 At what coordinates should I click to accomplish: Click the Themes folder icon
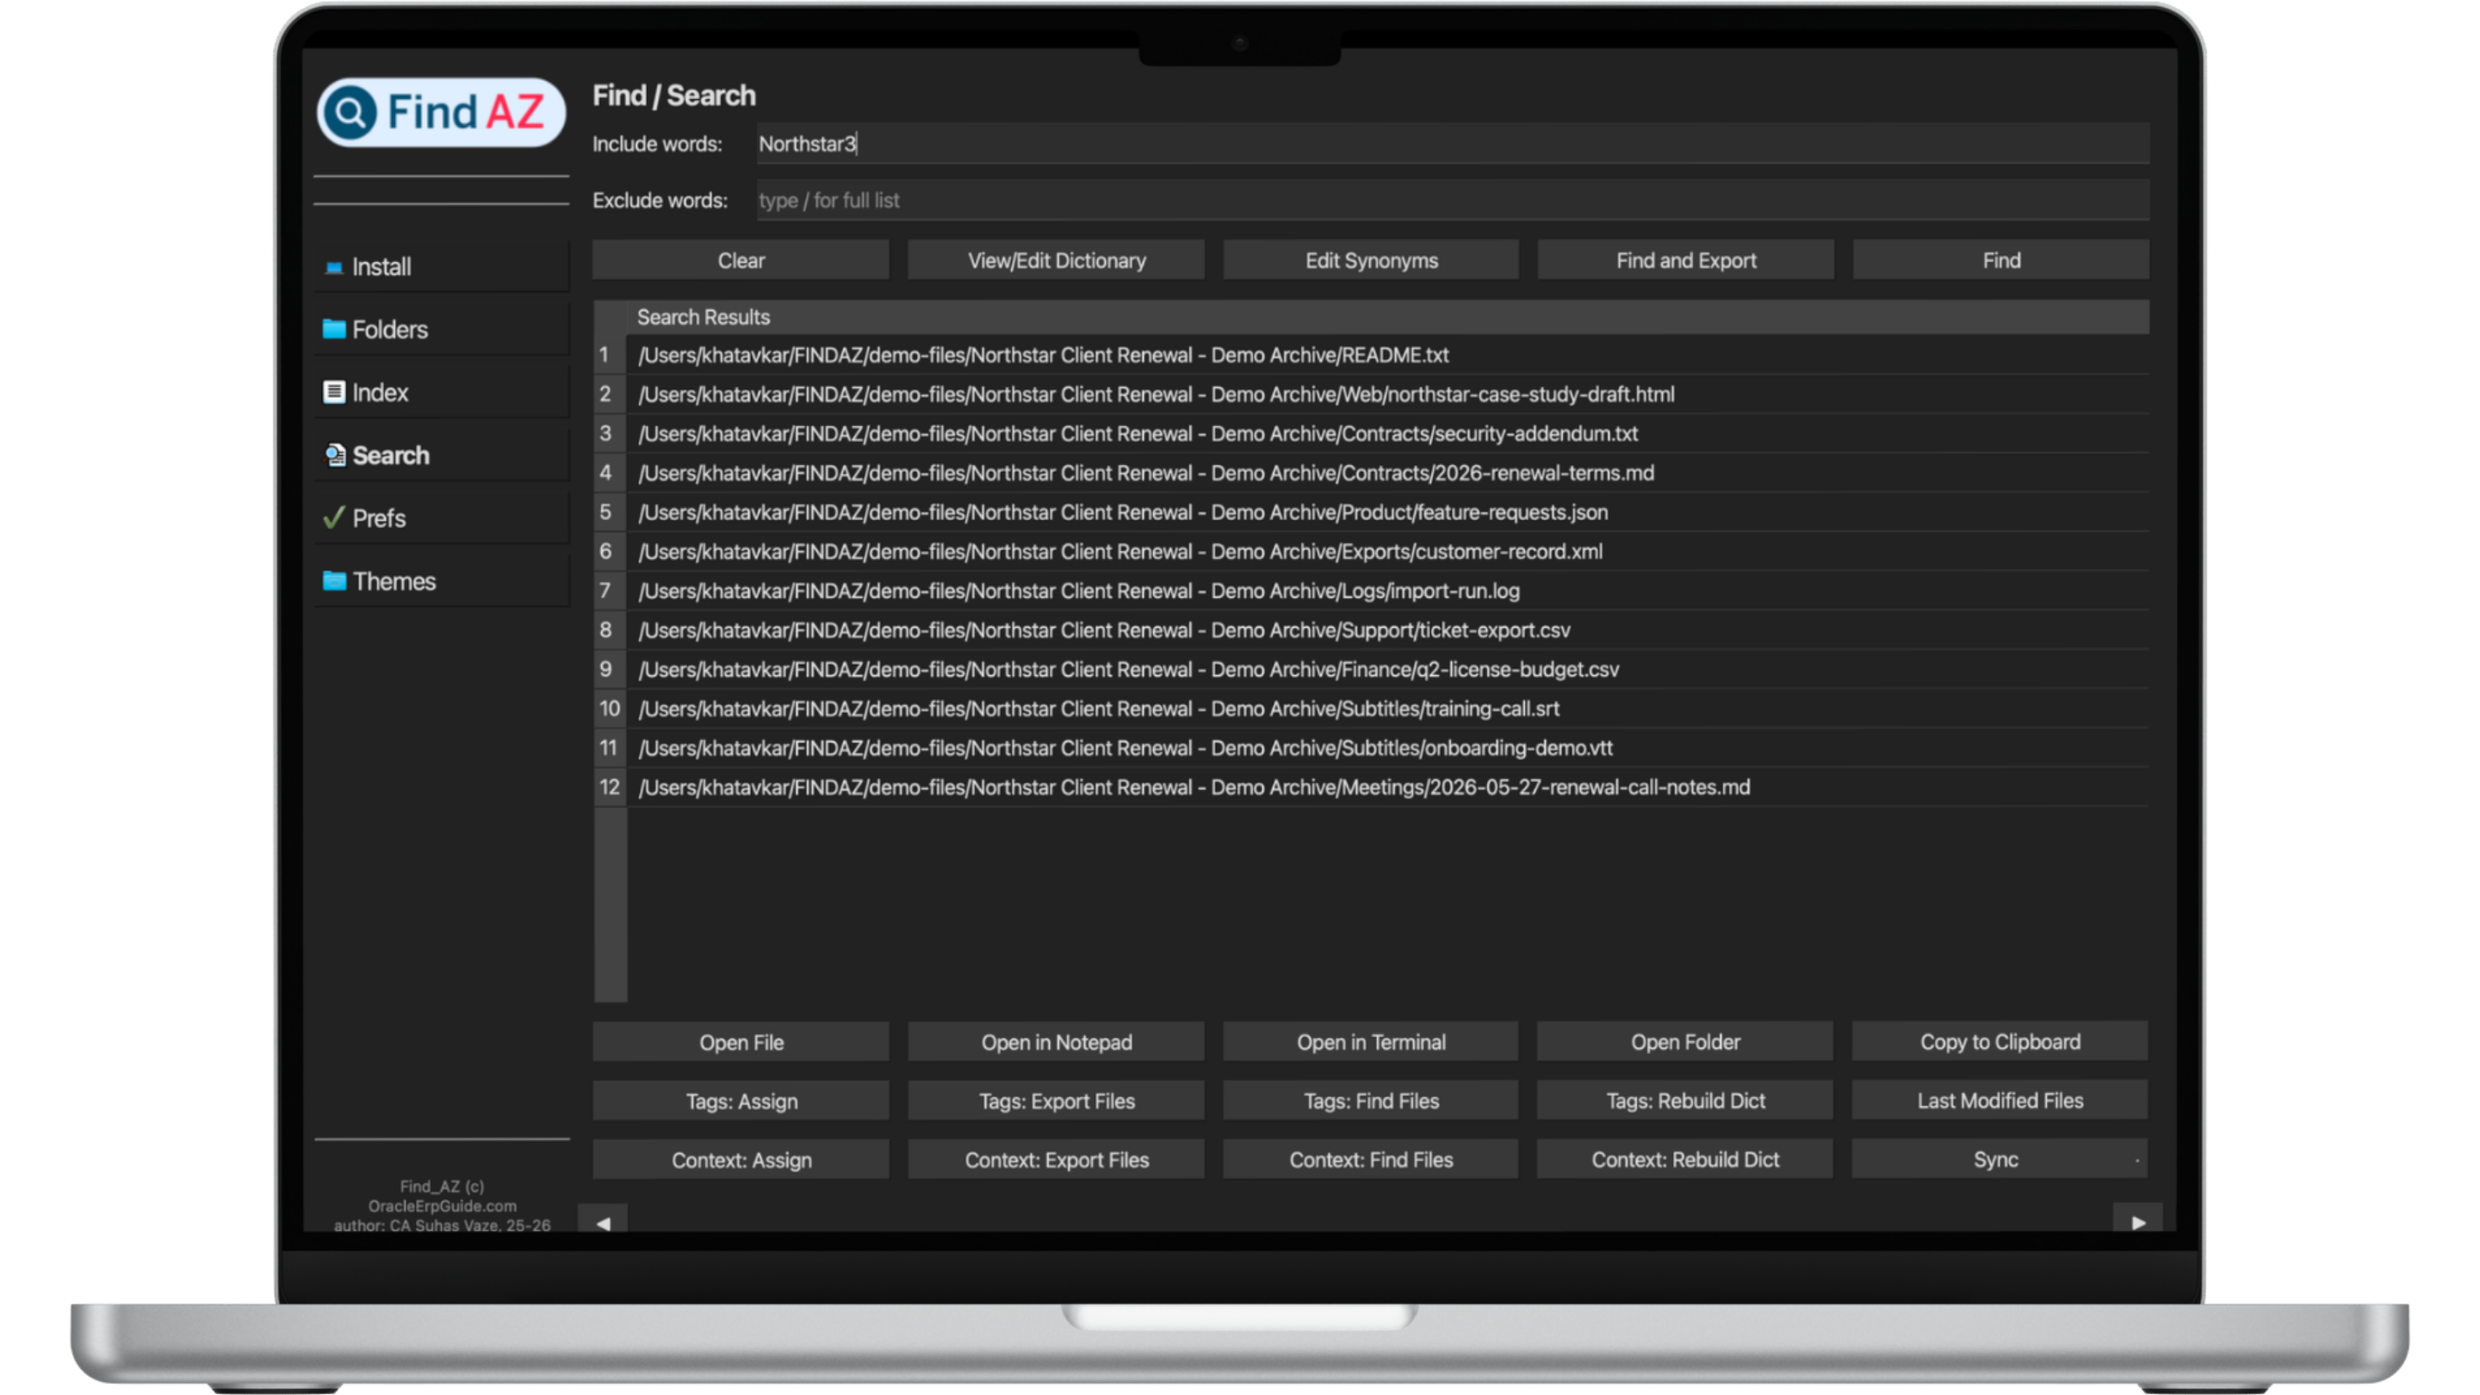pos(333,580)
